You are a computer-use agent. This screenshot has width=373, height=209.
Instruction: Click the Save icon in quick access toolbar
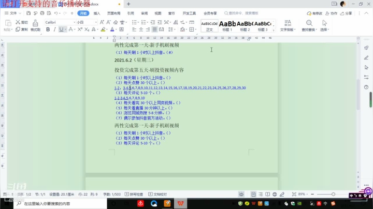pos(28,13)
